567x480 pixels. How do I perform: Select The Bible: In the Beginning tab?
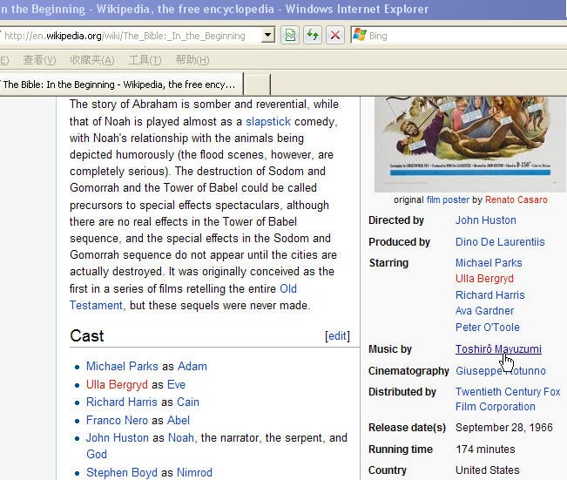pyautogui.click(x=121, y=85)
